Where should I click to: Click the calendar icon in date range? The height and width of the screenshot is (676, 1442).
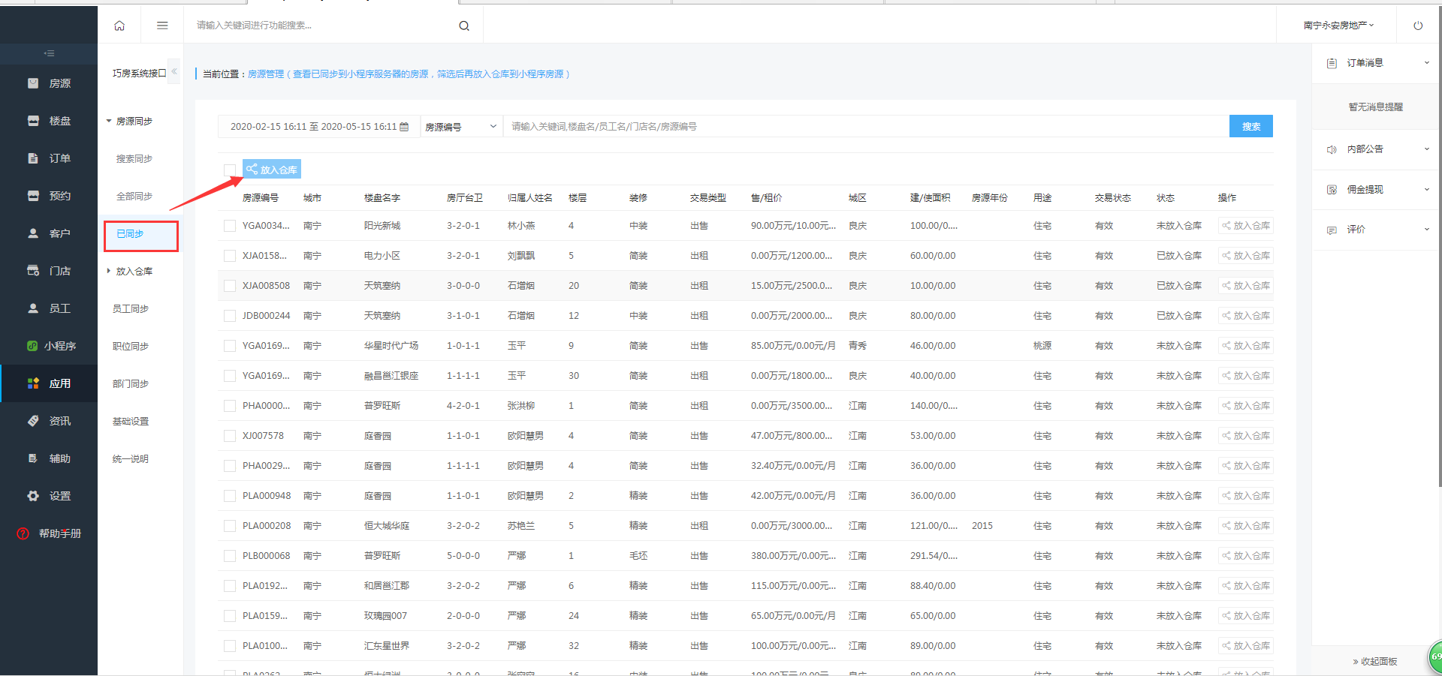coord(404,127)
